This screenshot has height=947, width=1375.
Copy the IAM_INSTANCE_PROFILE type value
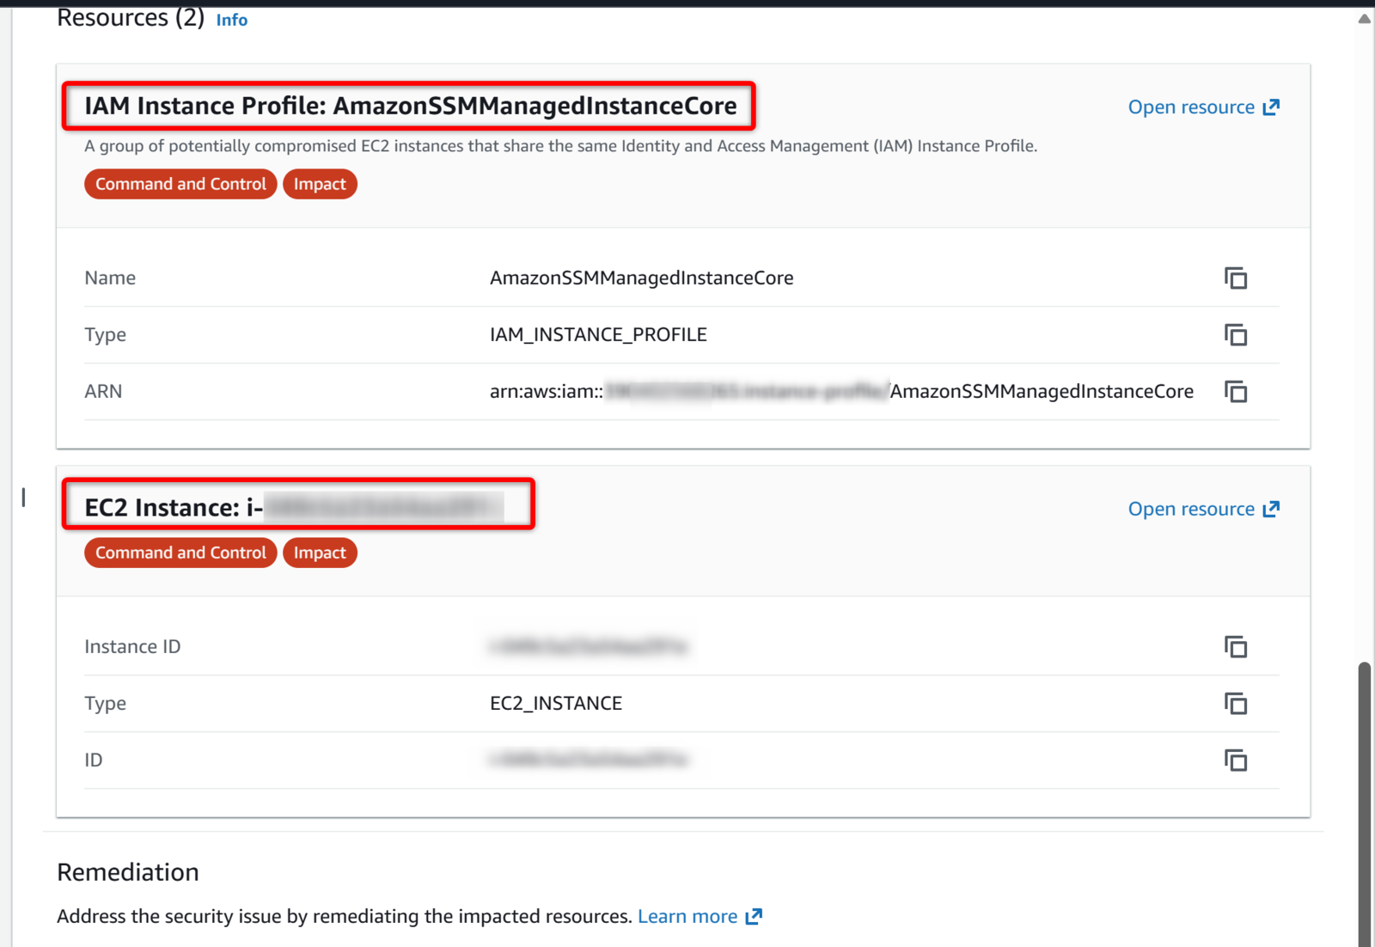click(1236, 335)
